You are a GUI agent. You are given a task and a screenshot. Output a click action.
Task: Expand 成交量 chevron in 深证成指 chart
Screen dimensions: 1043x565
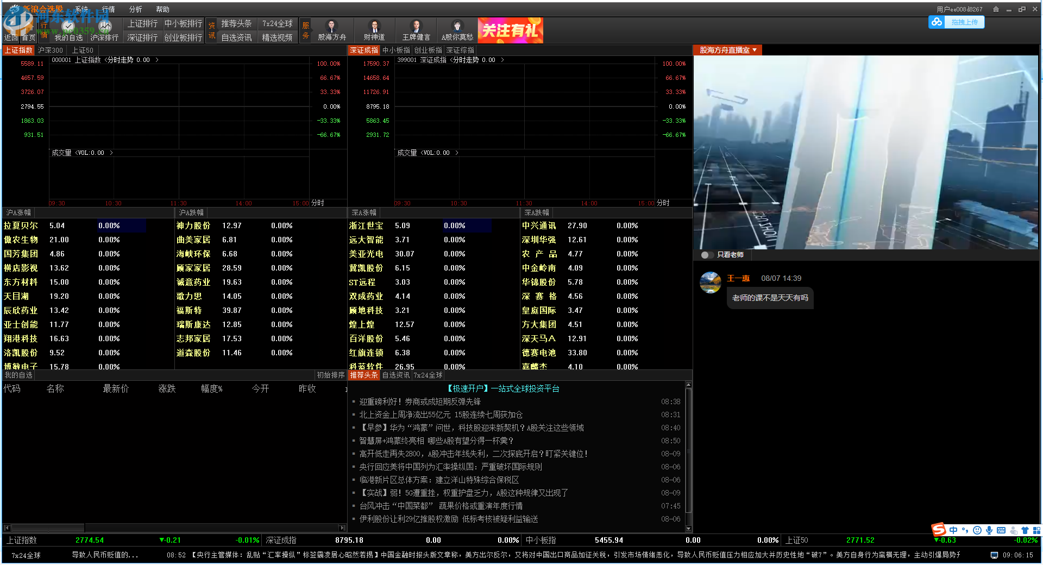pyautogui.click(x=457, y=153)
